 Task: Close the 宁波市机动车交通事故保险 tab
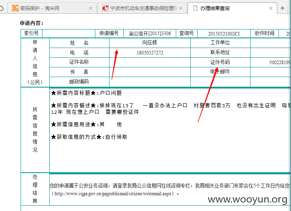(181, 8)
